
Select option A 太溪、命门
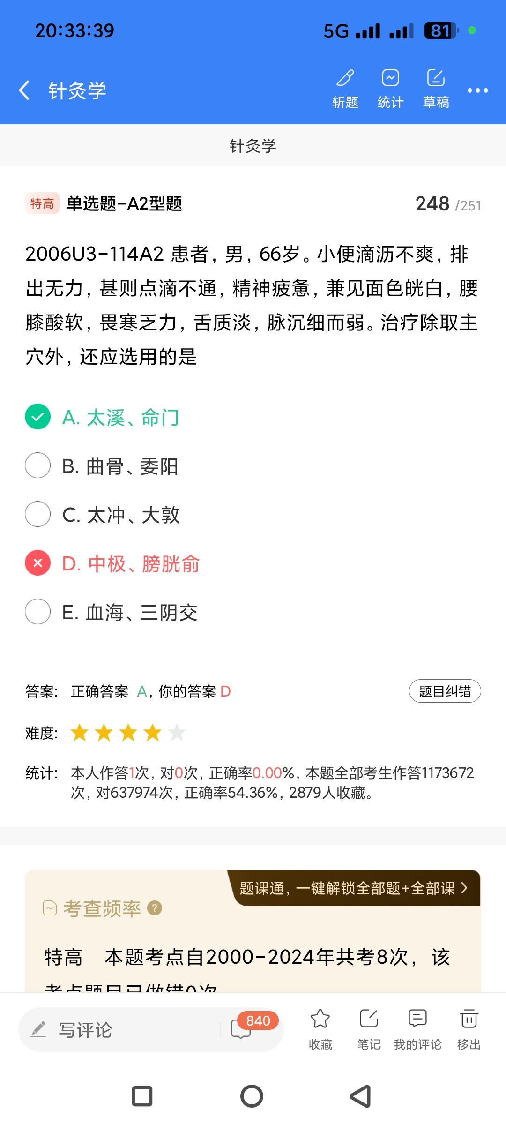(x=38, y=417)
